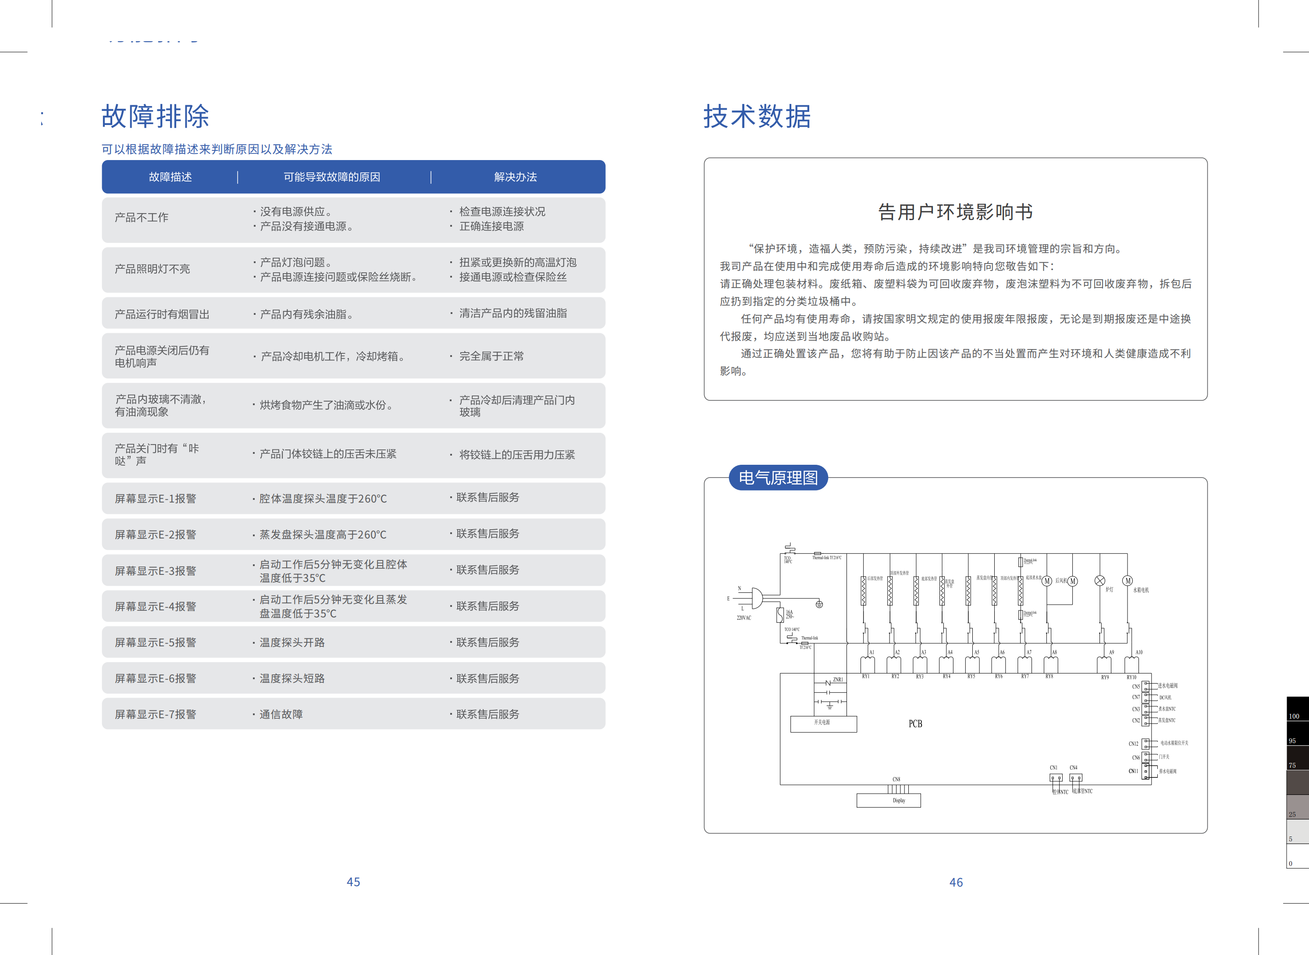Click the CN5 connector for 进水电磁阀

[1145, 687]
